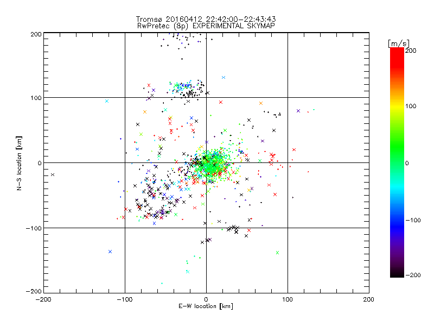Click the subtitle 'RwPretec (8p) EXPERIMENTAL SKYMAP'
This screenshot has width=434, height=326.
pyautogui.click(x=206, y=26)
